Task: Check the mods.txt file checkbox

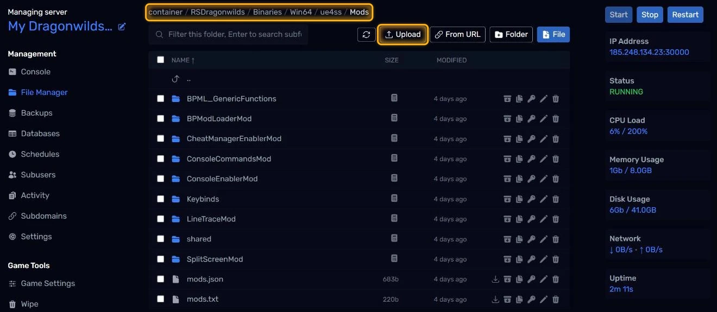Action: [160, 299]
